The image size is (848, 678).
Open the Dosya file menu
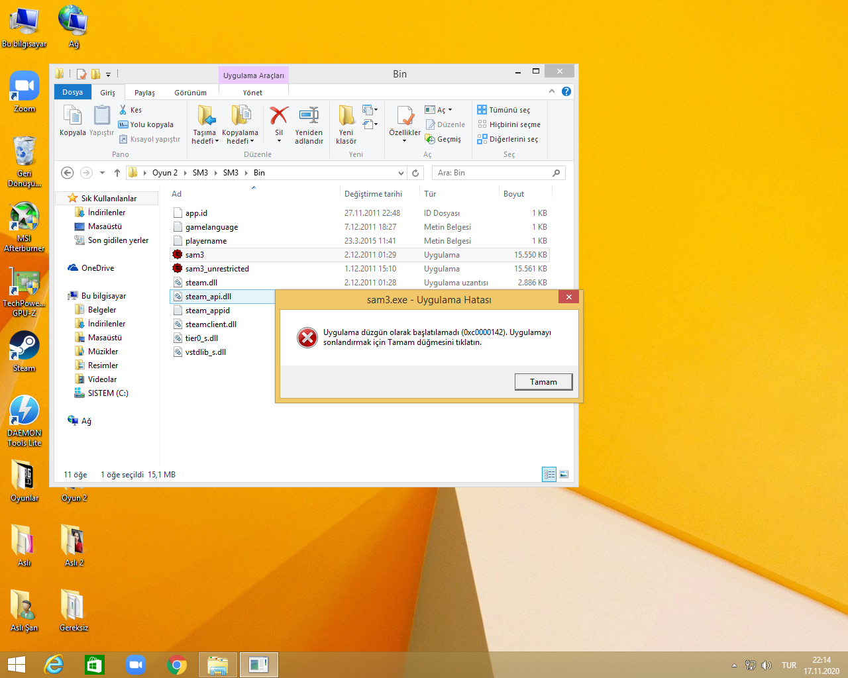(73, 92)
